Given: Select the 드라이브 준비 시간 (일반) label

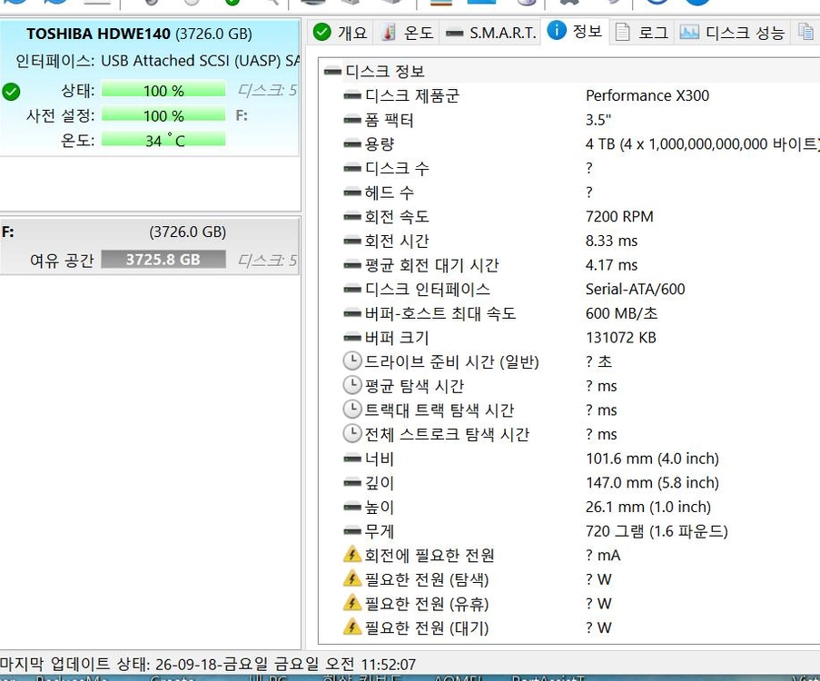Looking at the screenshot, I should tap(452, 362).
